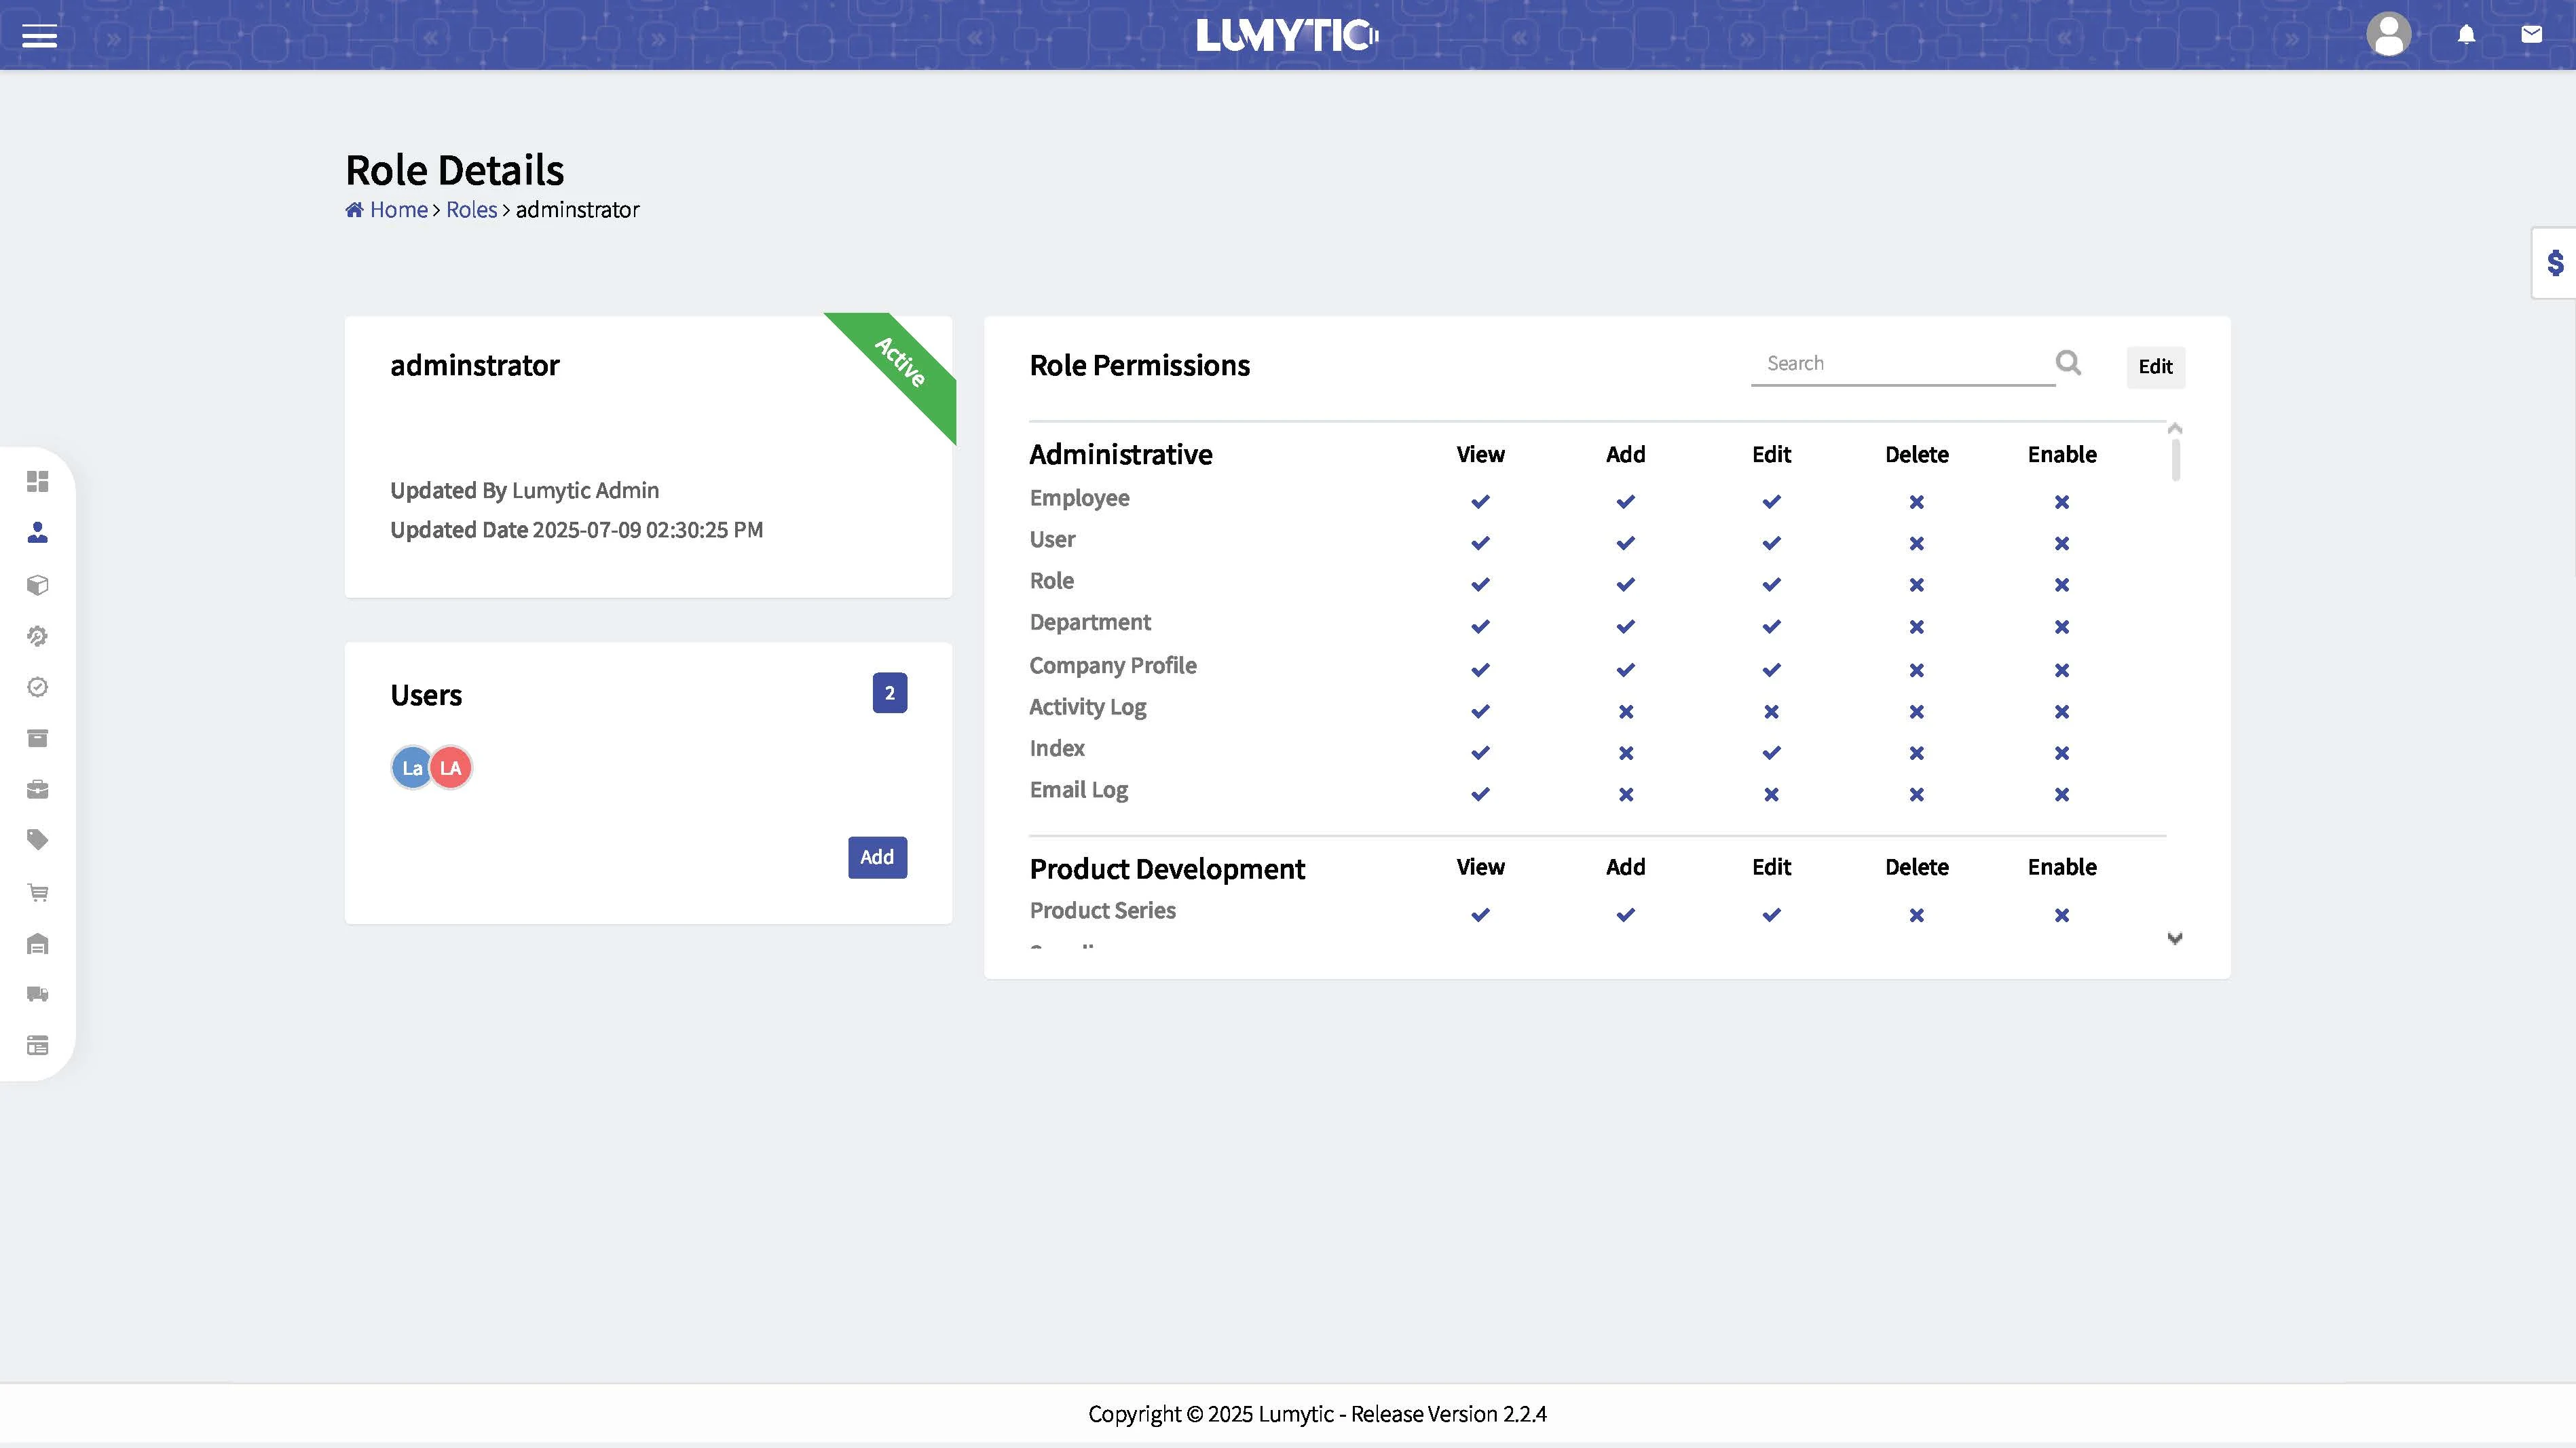Click Edit button for Role Permissions
The image size is (2576, 1448).
coord(2154,366)
